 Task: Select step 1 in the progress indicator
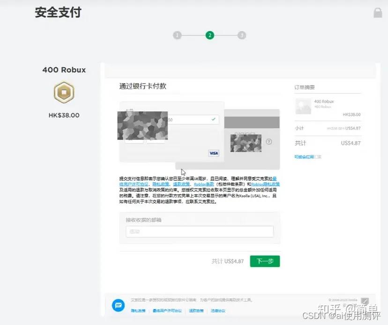177,35
